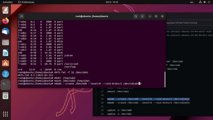Click the 'mount /dev/sda1 /tmp/sda1' line
This screenshot has height=120, width=213.
pyautogui.click(x=54, y=81)
